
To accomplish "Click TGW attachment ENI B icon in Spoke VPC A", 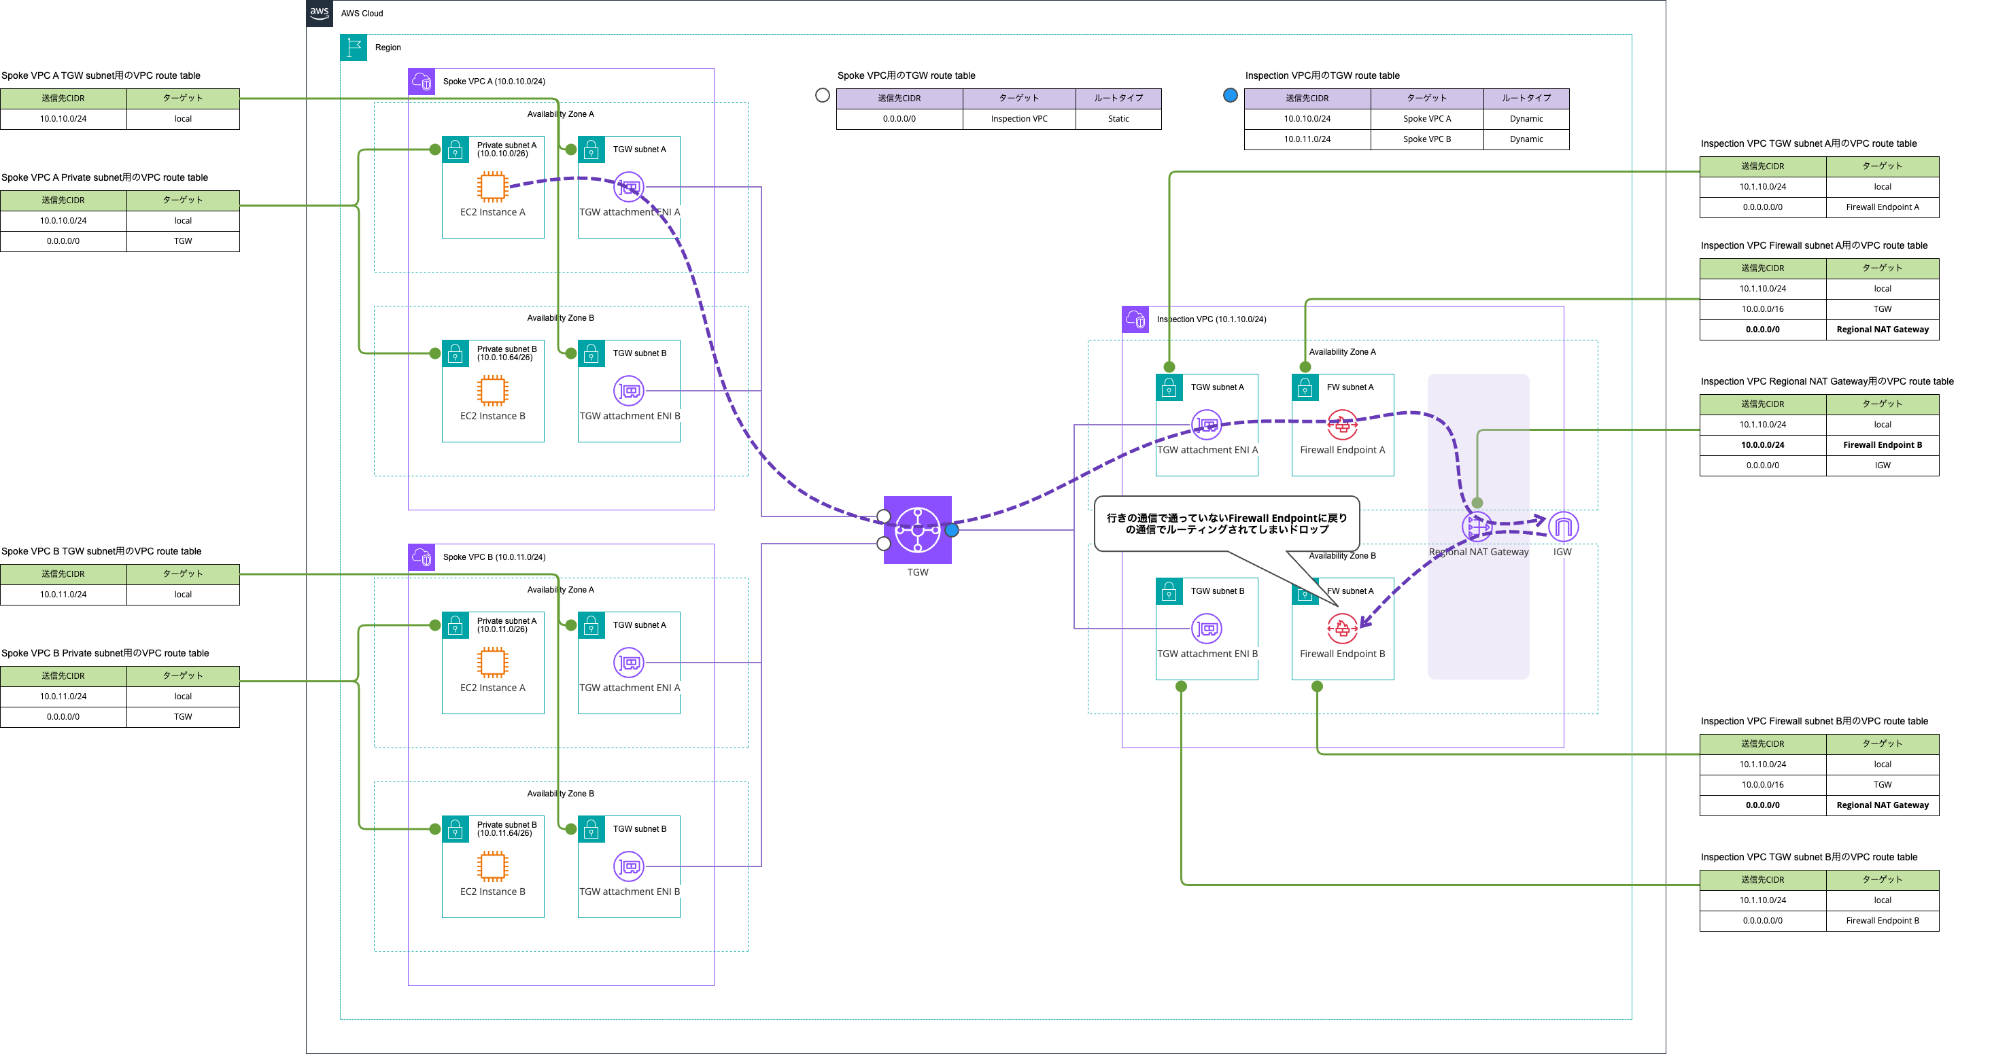I will (629, 391).
